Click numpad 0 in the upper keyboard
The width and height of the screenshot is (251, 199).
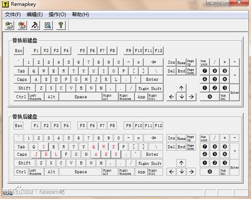tap(209, 96)
